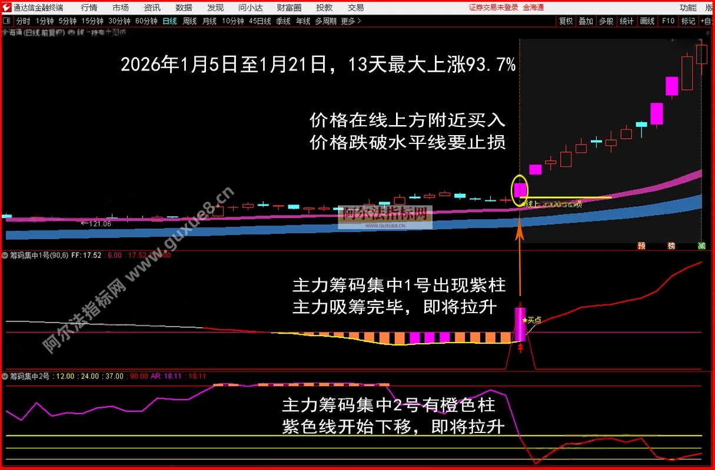
Task: Open the 统计 statistics tool
Action: click(627, 21)
